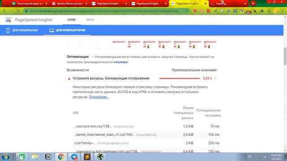The height and width of the screenshot is (161, 287).
Task: Open File Explorer from the taskbar
Action: (x=35, y=157)
